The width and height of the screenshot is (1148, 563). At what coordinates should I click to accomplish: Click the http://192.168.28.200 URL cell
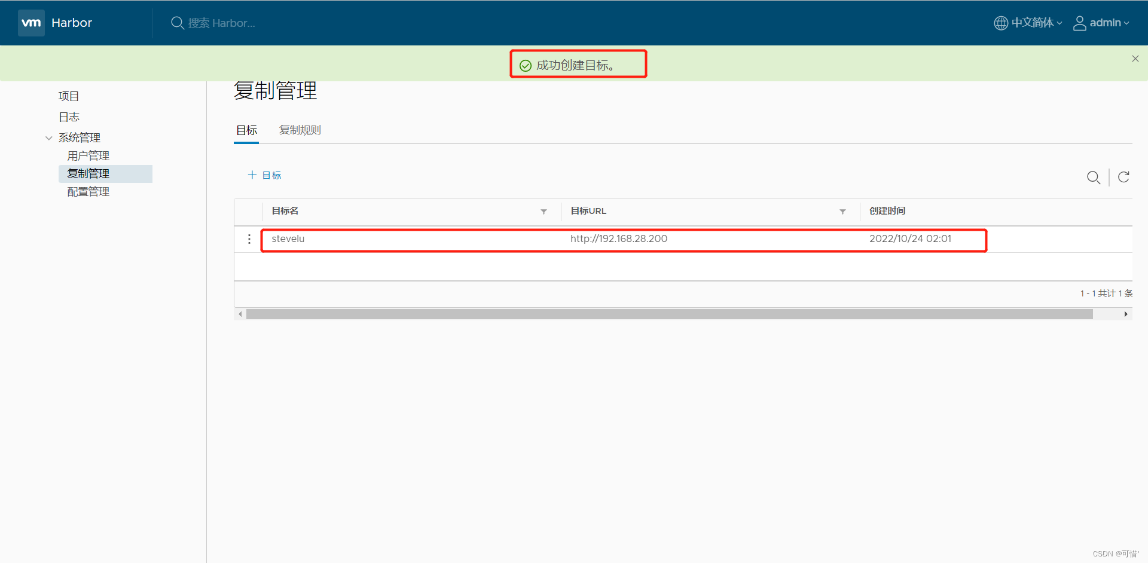click(619, 238)
